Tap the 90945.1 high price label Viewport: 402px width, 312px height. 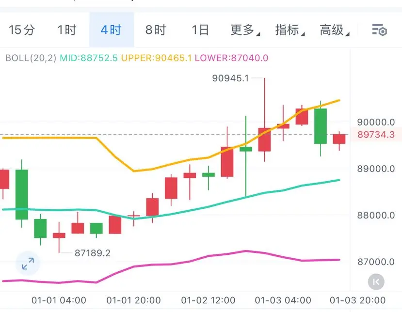click(x=230, y=78)
